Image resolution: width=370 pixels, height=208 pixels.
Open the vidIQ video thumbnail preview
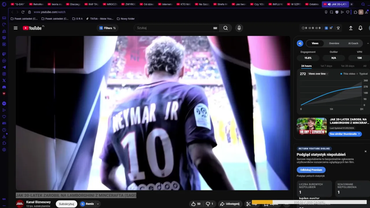pyautogui.click(x=312, y=126)
